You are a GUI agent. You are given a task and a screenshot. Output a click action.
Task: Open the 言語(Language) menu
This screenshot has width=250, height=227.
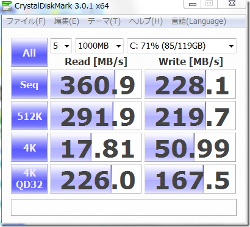tap(199, 21)
